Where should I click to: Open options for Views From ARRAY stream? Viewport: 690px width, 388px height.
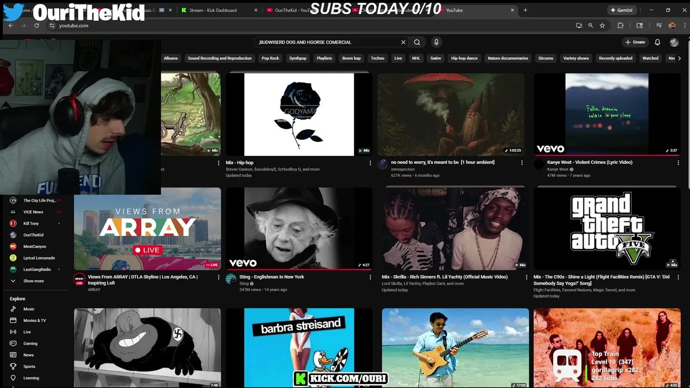click(x=218, y=277)
